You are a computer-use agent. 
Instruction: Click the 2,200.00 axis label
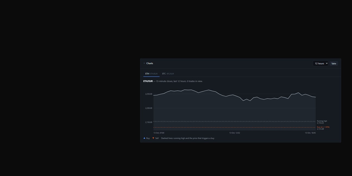[149, 108]
